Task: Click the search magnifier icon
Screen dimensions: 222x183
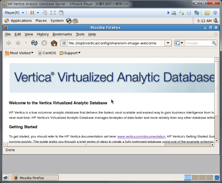Action: [214, 43]
